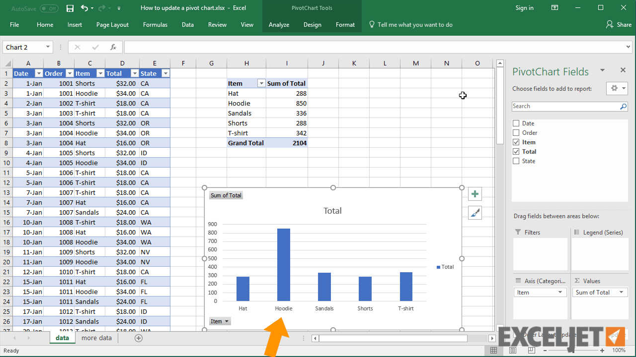Click the formula bar Cancel X icon

[77, 47]
